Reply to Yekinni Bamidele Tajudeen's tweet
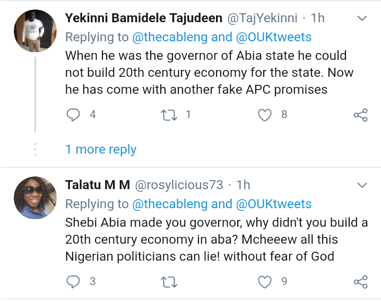The width and height of the screenshot is (381, 302). coord(73,115)
